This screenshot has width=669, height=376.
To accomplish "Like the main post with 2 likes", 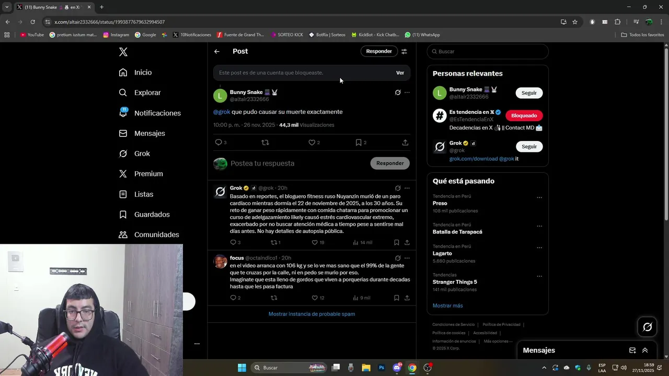I will 312,142.
